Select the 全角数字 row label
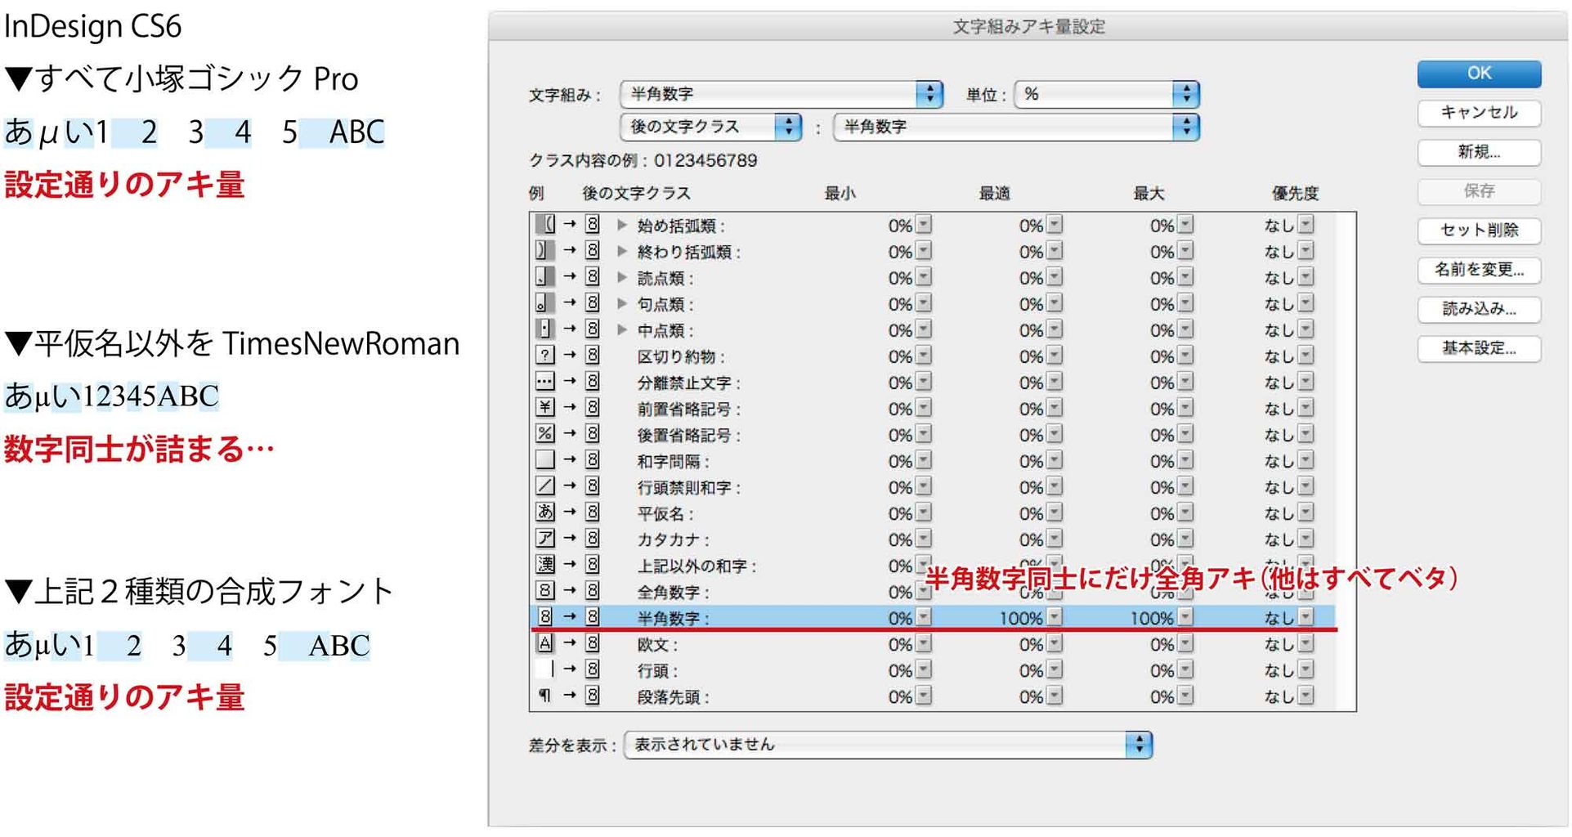This screenshot has width=1572, height=837. (673, 592)
